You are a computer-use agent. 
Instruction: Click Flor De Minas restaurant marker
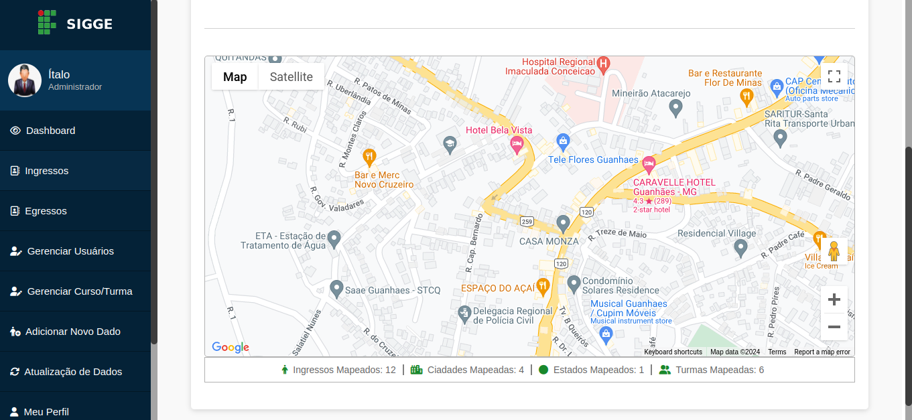pyautogui.click(x=746, y=97)
